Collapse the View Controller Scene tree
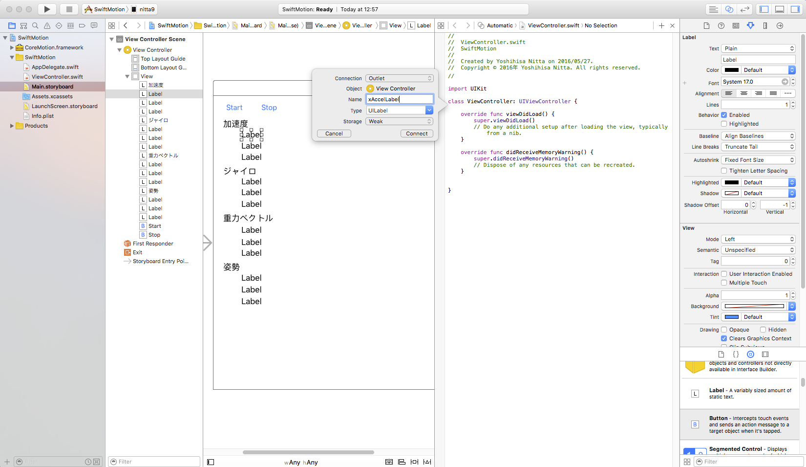The image size is (806, 467). click(111, 39)
